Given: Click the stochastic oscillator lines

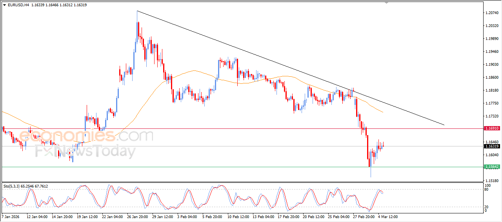Looking at the screenshot, I should [192, 199].
